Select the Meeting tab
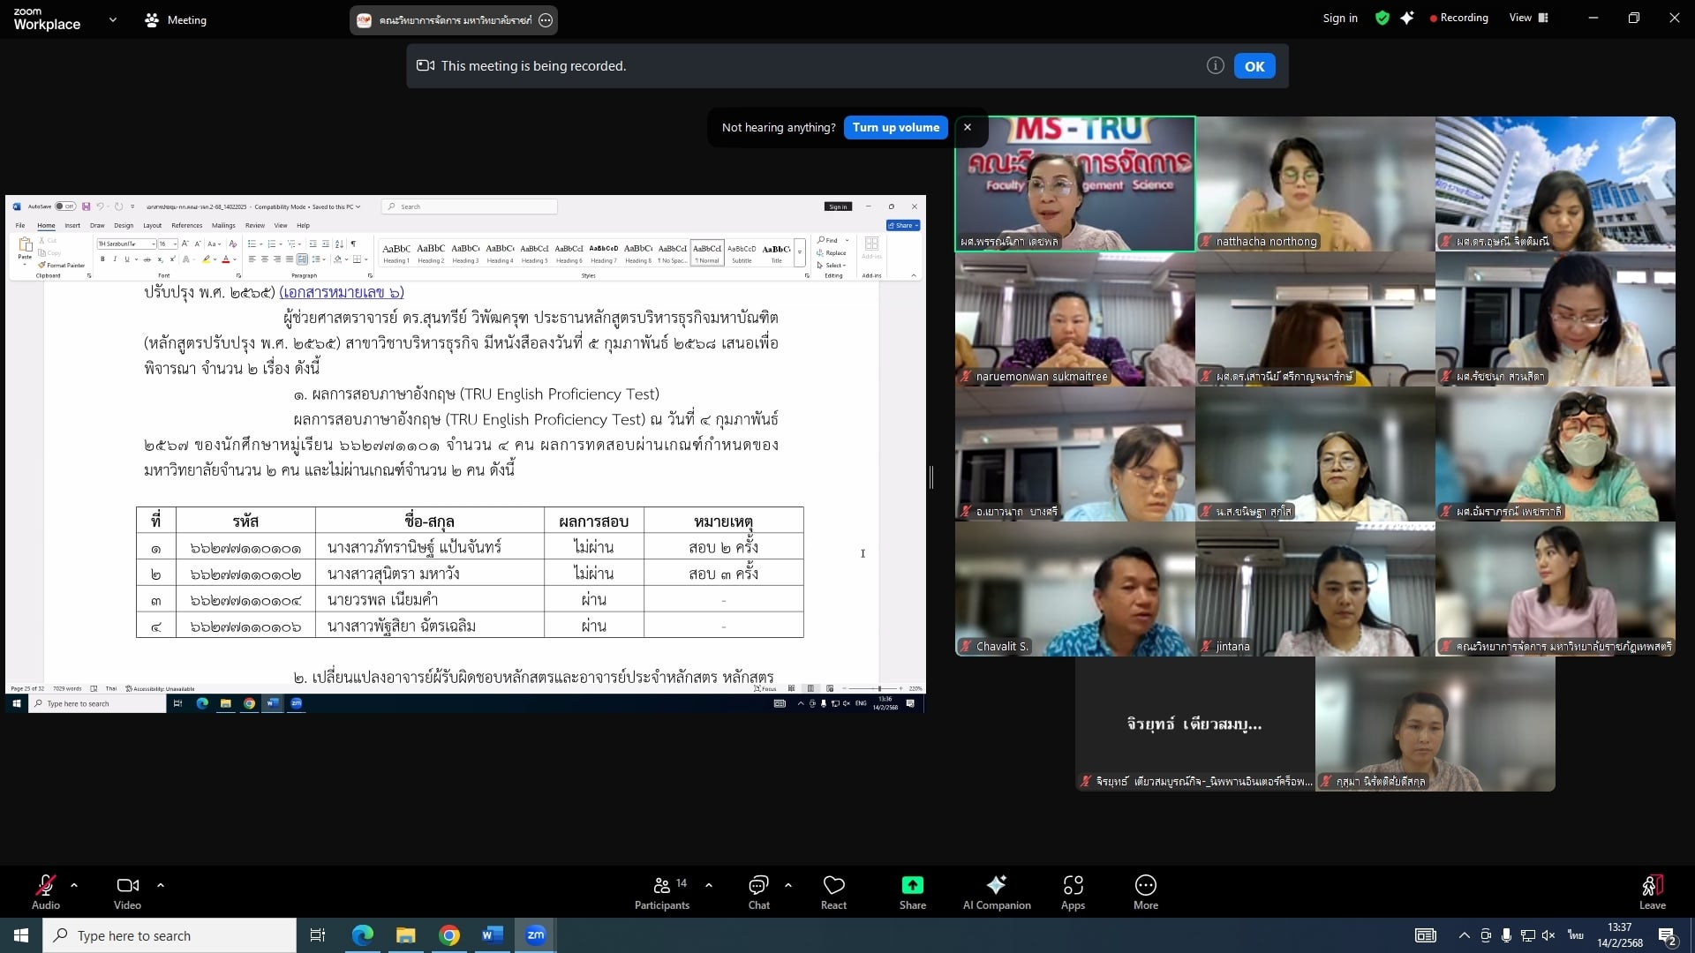1695x953 pixels. (176, 19)
